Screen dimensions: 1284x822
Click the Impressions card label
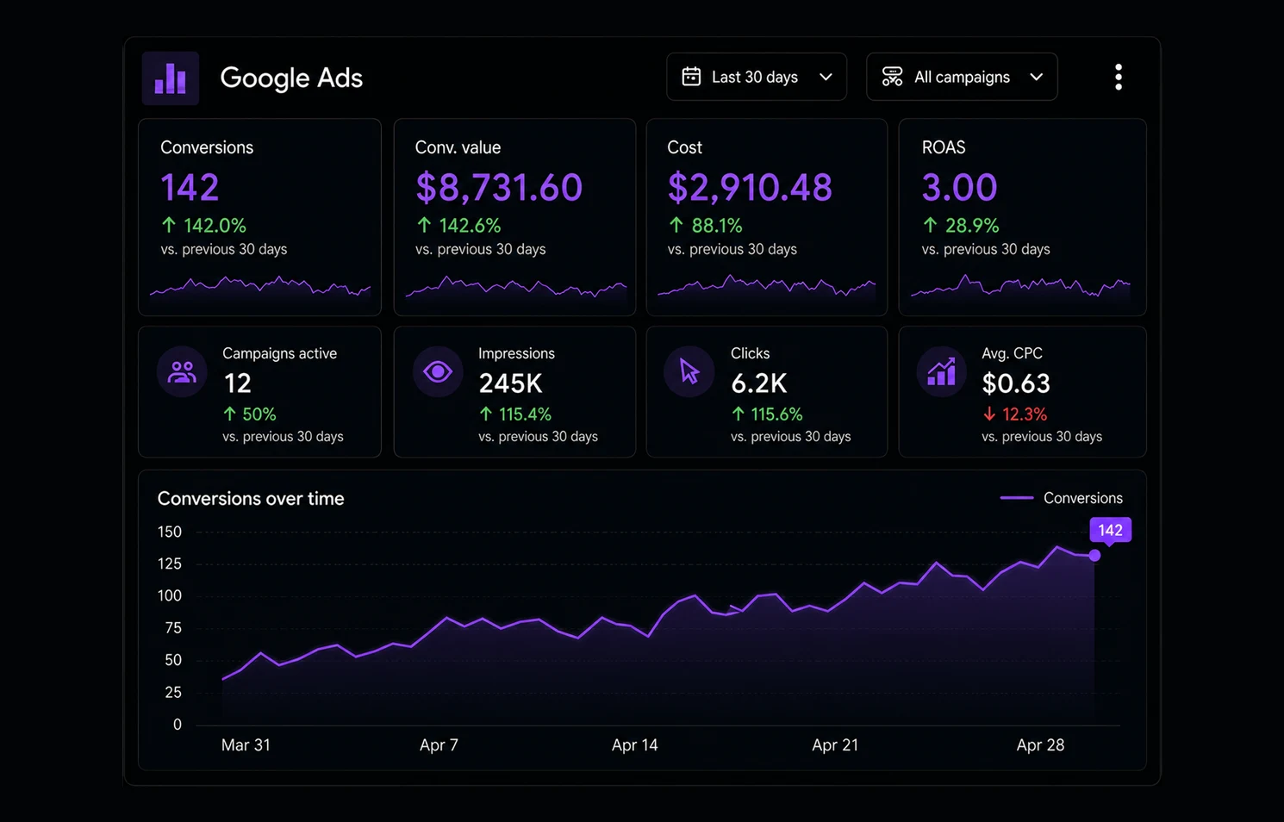[x=516, y=353]
